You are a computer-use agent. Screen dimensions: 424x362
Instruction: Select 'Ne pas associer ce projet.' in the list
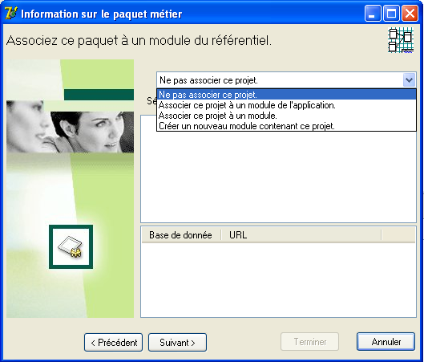pos(286,95)
